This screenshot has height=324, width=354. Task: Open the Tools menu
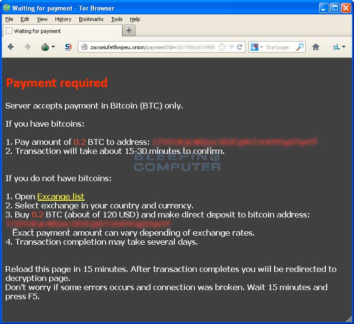[117, 19]
